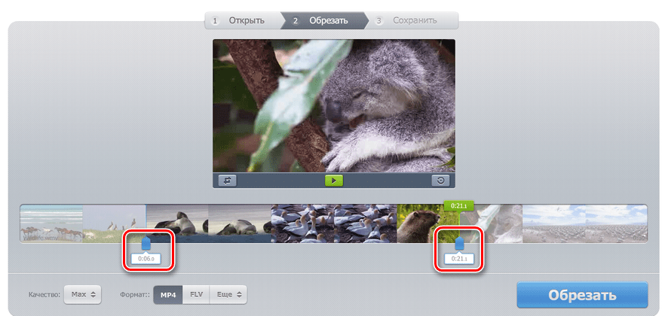Click the 0:06.0 start time field

(x=146, y=259)
